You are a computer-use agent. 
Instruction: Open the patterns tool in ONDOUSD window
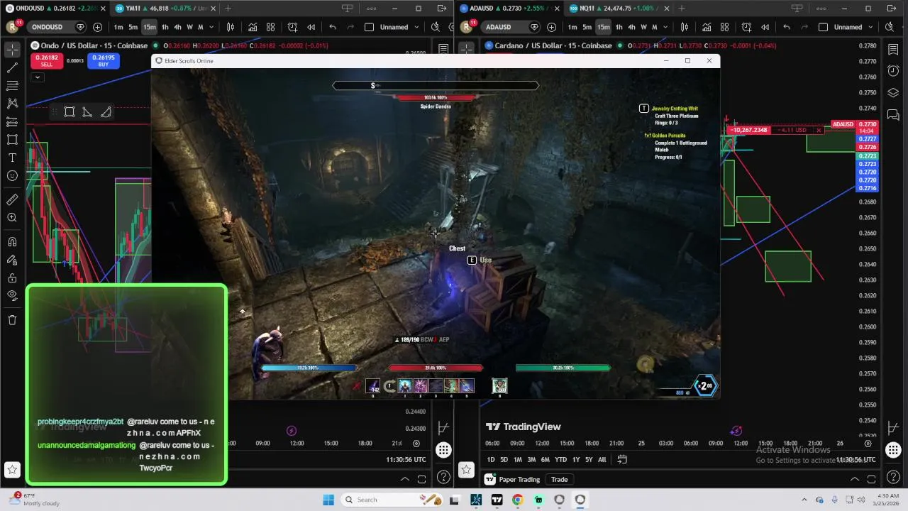pyautogui.click(x=12, y=104)
